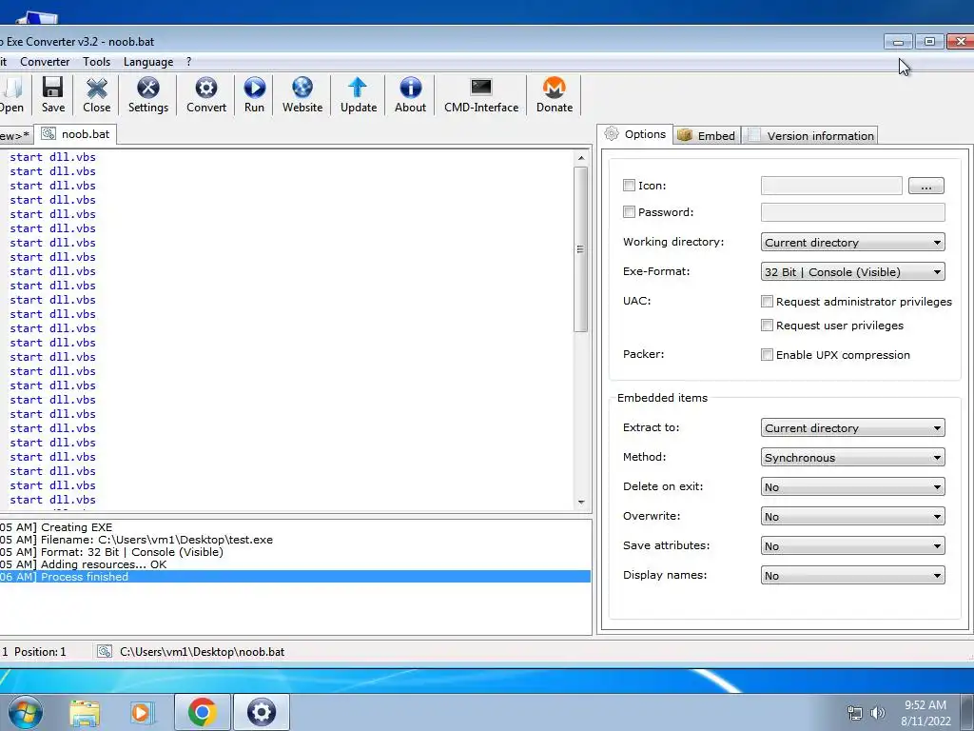Click the Update arrow icon
The height and width of the screenshot is (731, 974).
(x=359, y=95)
